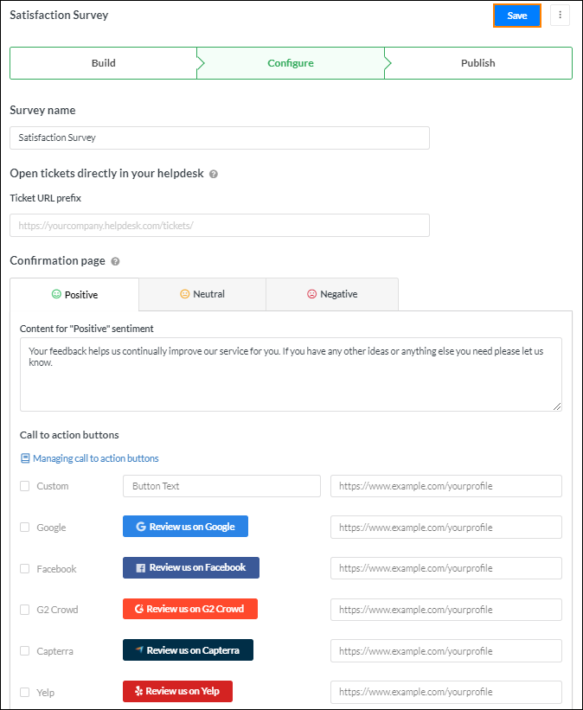Switch to the Neutral sentiment tab
The image size is (583, 710).
click(202, 294)
